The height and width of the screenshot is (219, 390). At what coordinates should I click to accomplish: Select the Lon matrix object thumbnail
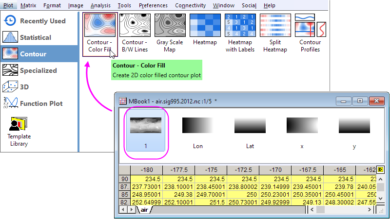[x=198, y=132]
